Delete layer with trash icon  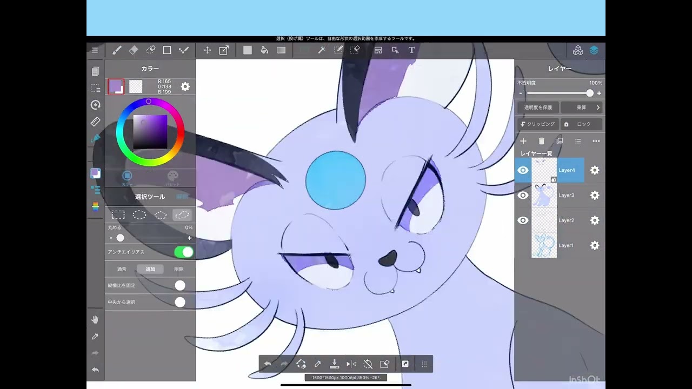542,141
